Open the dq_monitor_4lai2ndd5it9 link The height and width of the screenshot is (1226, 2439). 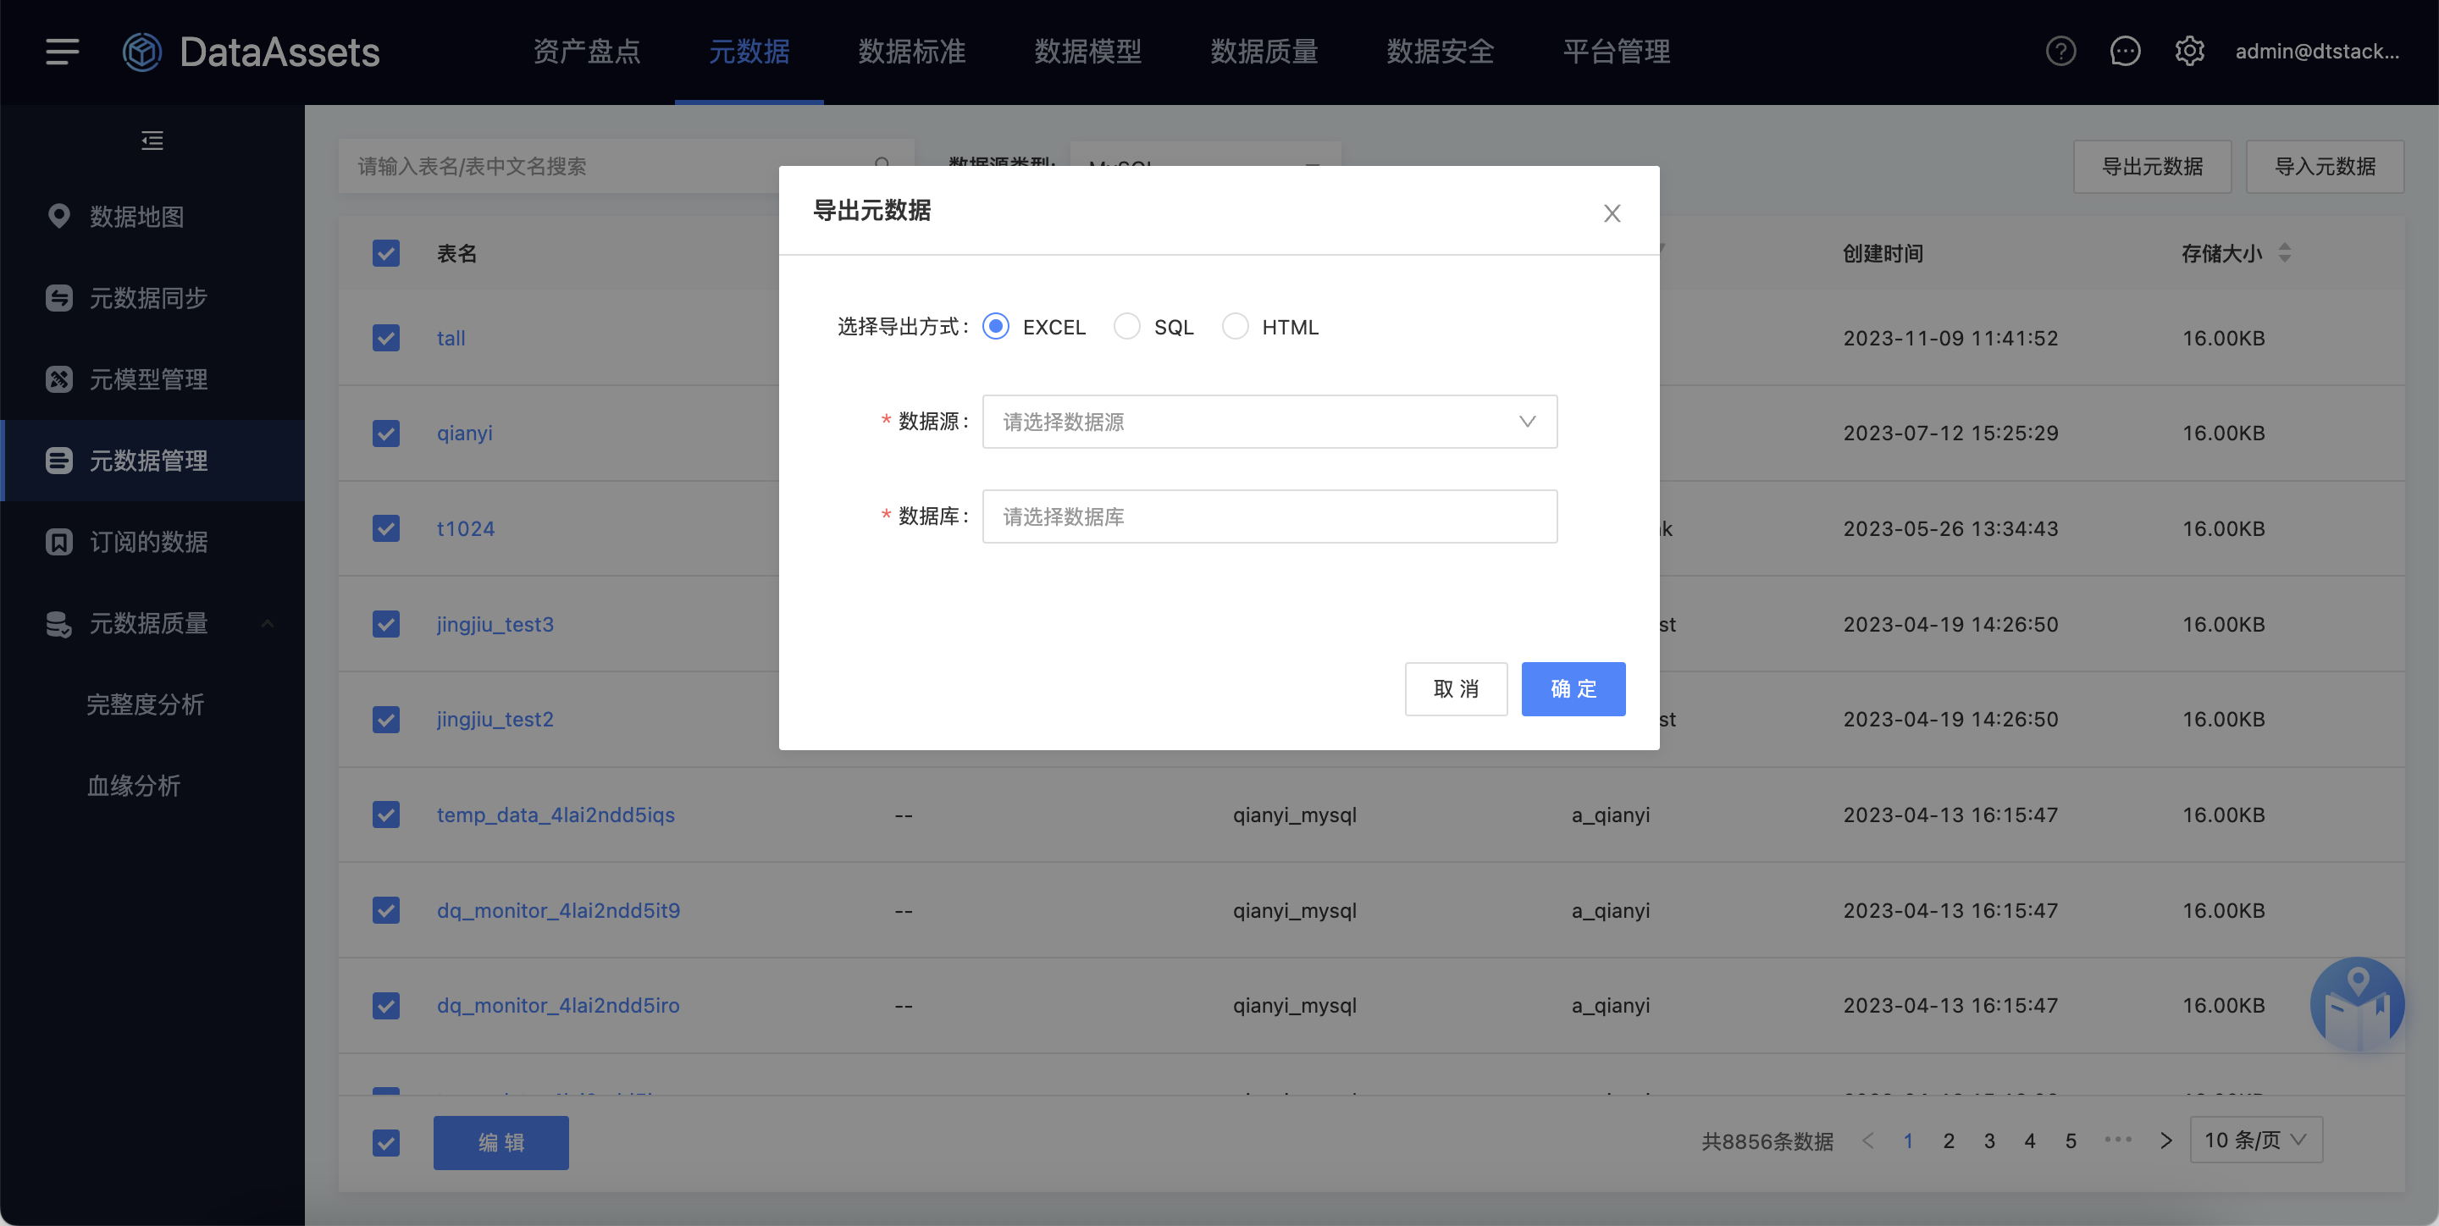pyautogui.click(x=559, y=910)
